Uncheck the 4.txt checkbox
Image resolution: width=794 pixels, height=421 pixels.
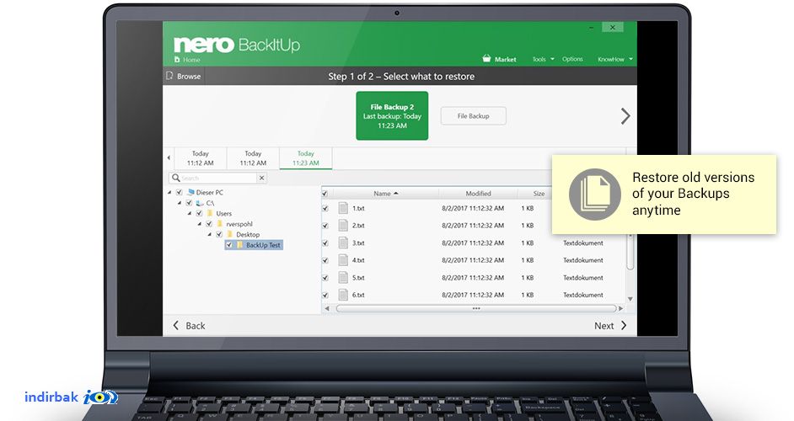pos(325,260)
